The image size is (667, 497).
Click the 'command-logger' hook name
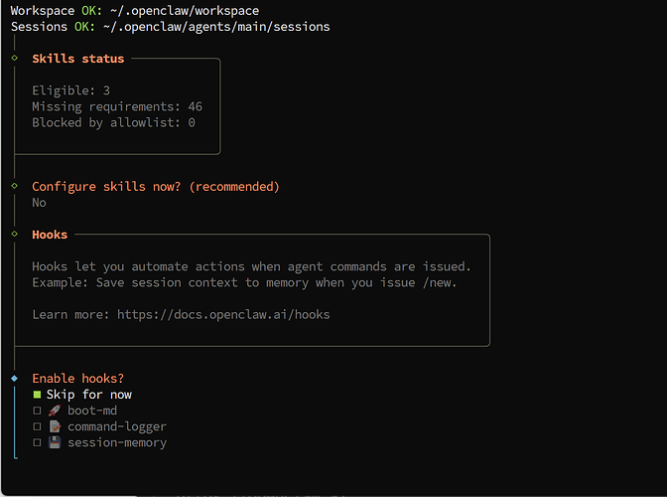(117, 426)
